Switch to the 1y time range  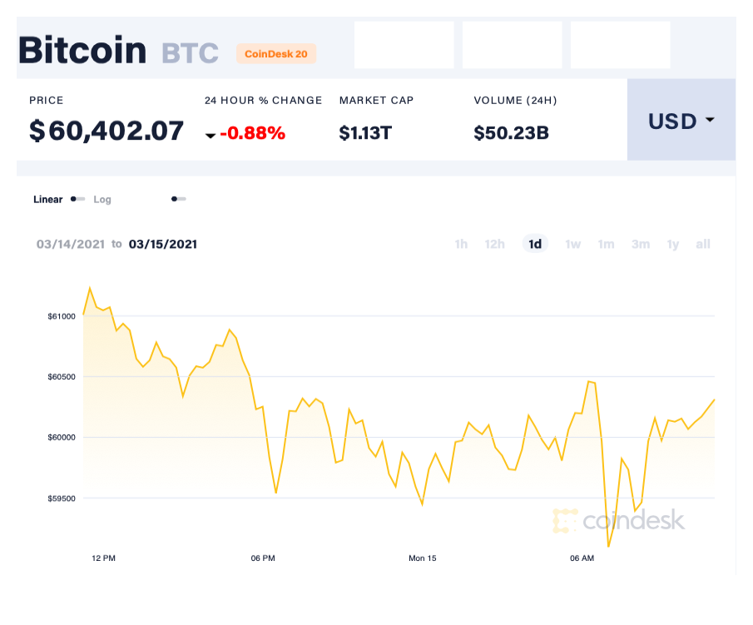coord(673,244)
